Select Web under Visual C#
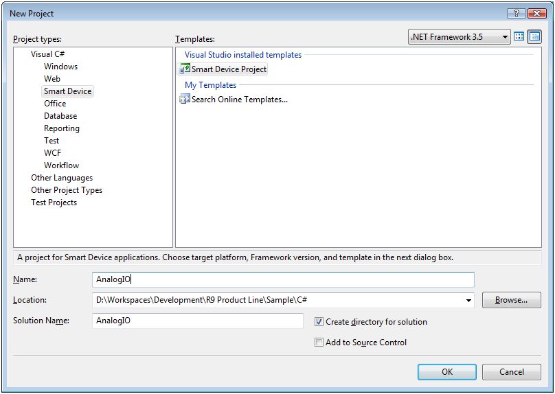 tap(52, 79)
